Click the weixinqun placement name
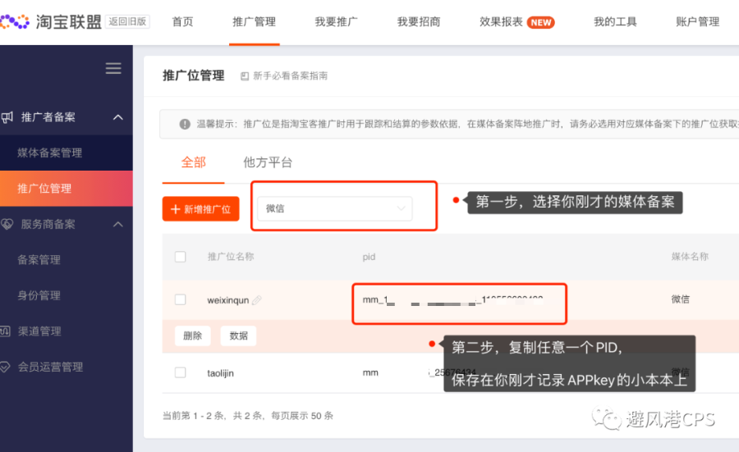This screenshot has width=739, height=452. 228,300
